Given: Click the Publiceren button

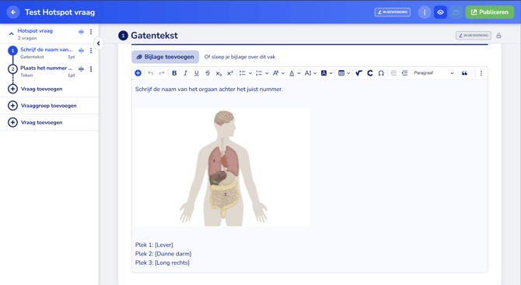Looking at the screenshot, I should (x=489, y=12).
